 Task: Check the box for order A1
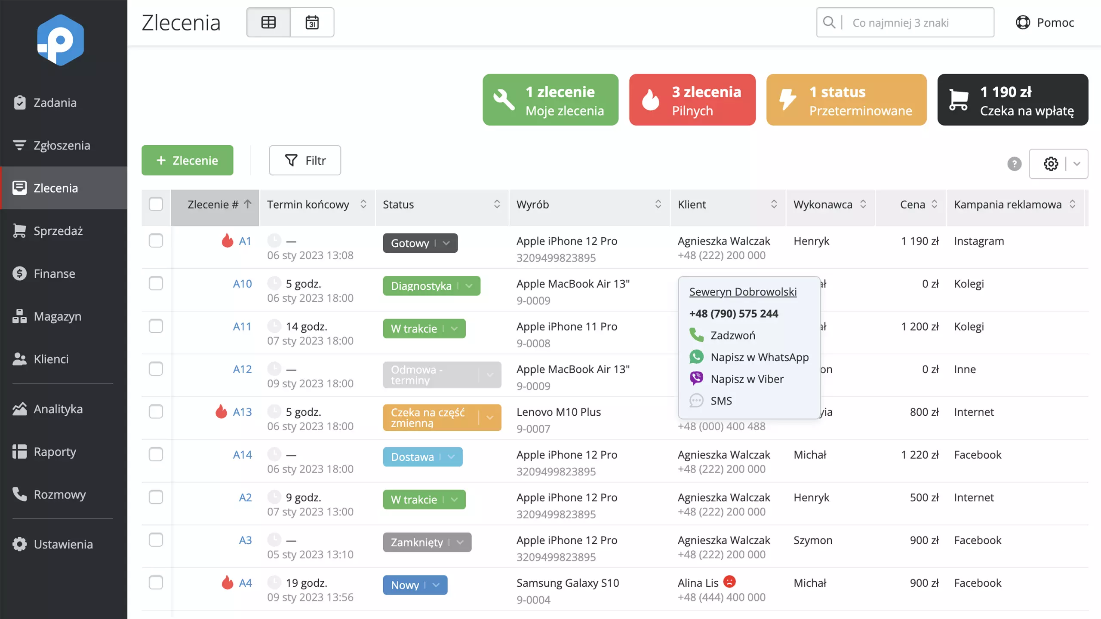(x=156, y=241)
